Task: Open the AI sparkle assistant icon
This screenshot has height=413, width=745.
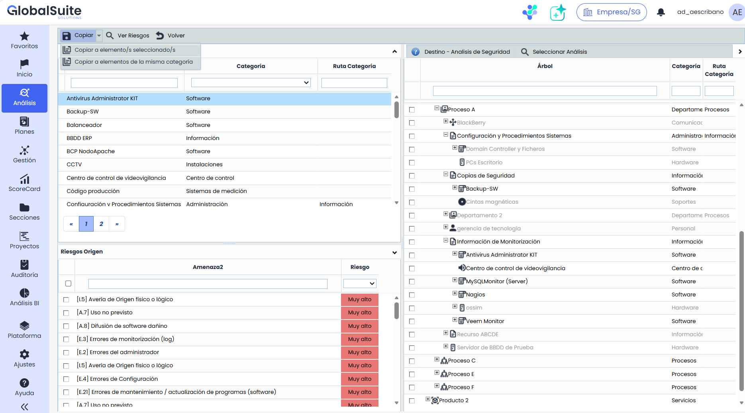Action: coord(558,12)
